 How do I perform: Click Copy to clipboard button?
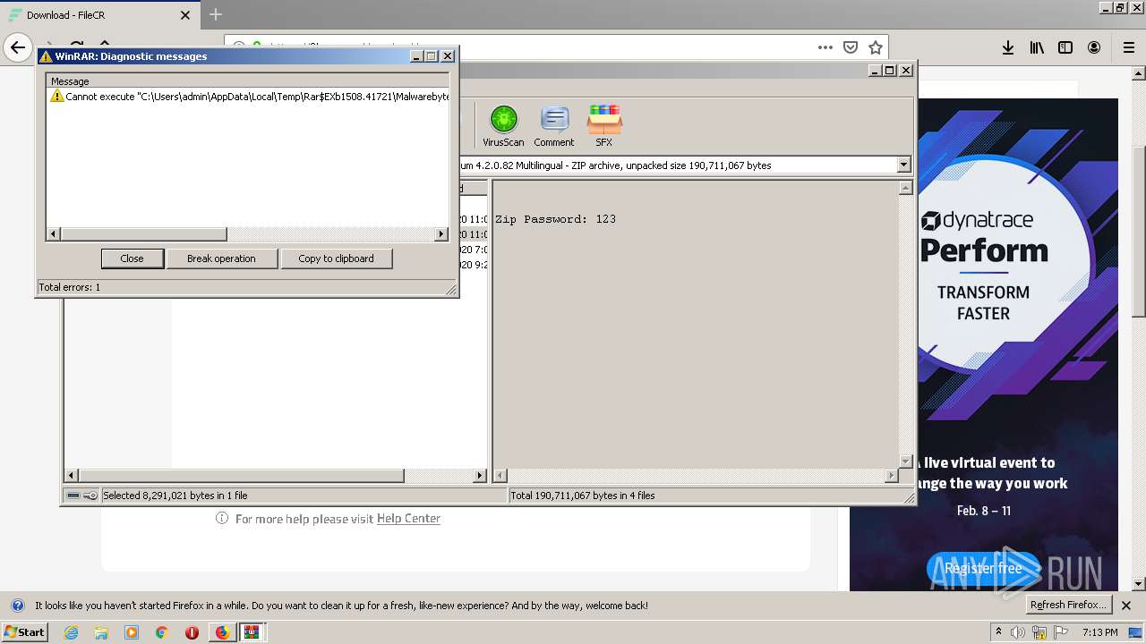336,258
